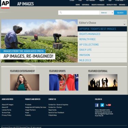Open Terms of Use footer link
This screenshot has width=128, height=128.
[6, 113]
